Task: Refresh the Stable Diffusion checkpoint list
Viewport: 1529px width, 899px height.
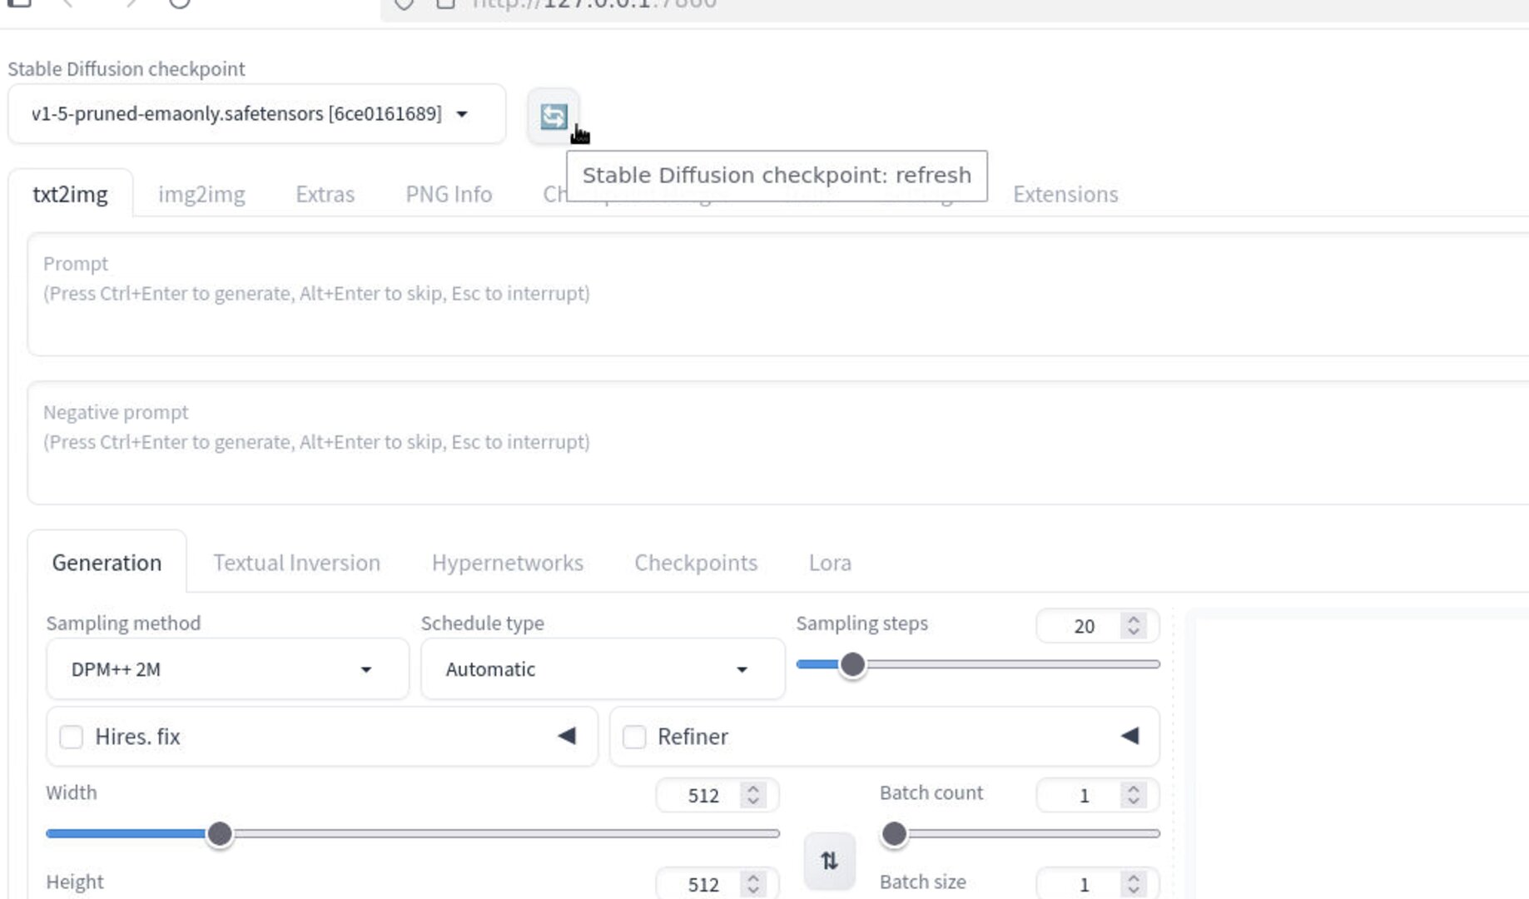Action: [553, 115]
